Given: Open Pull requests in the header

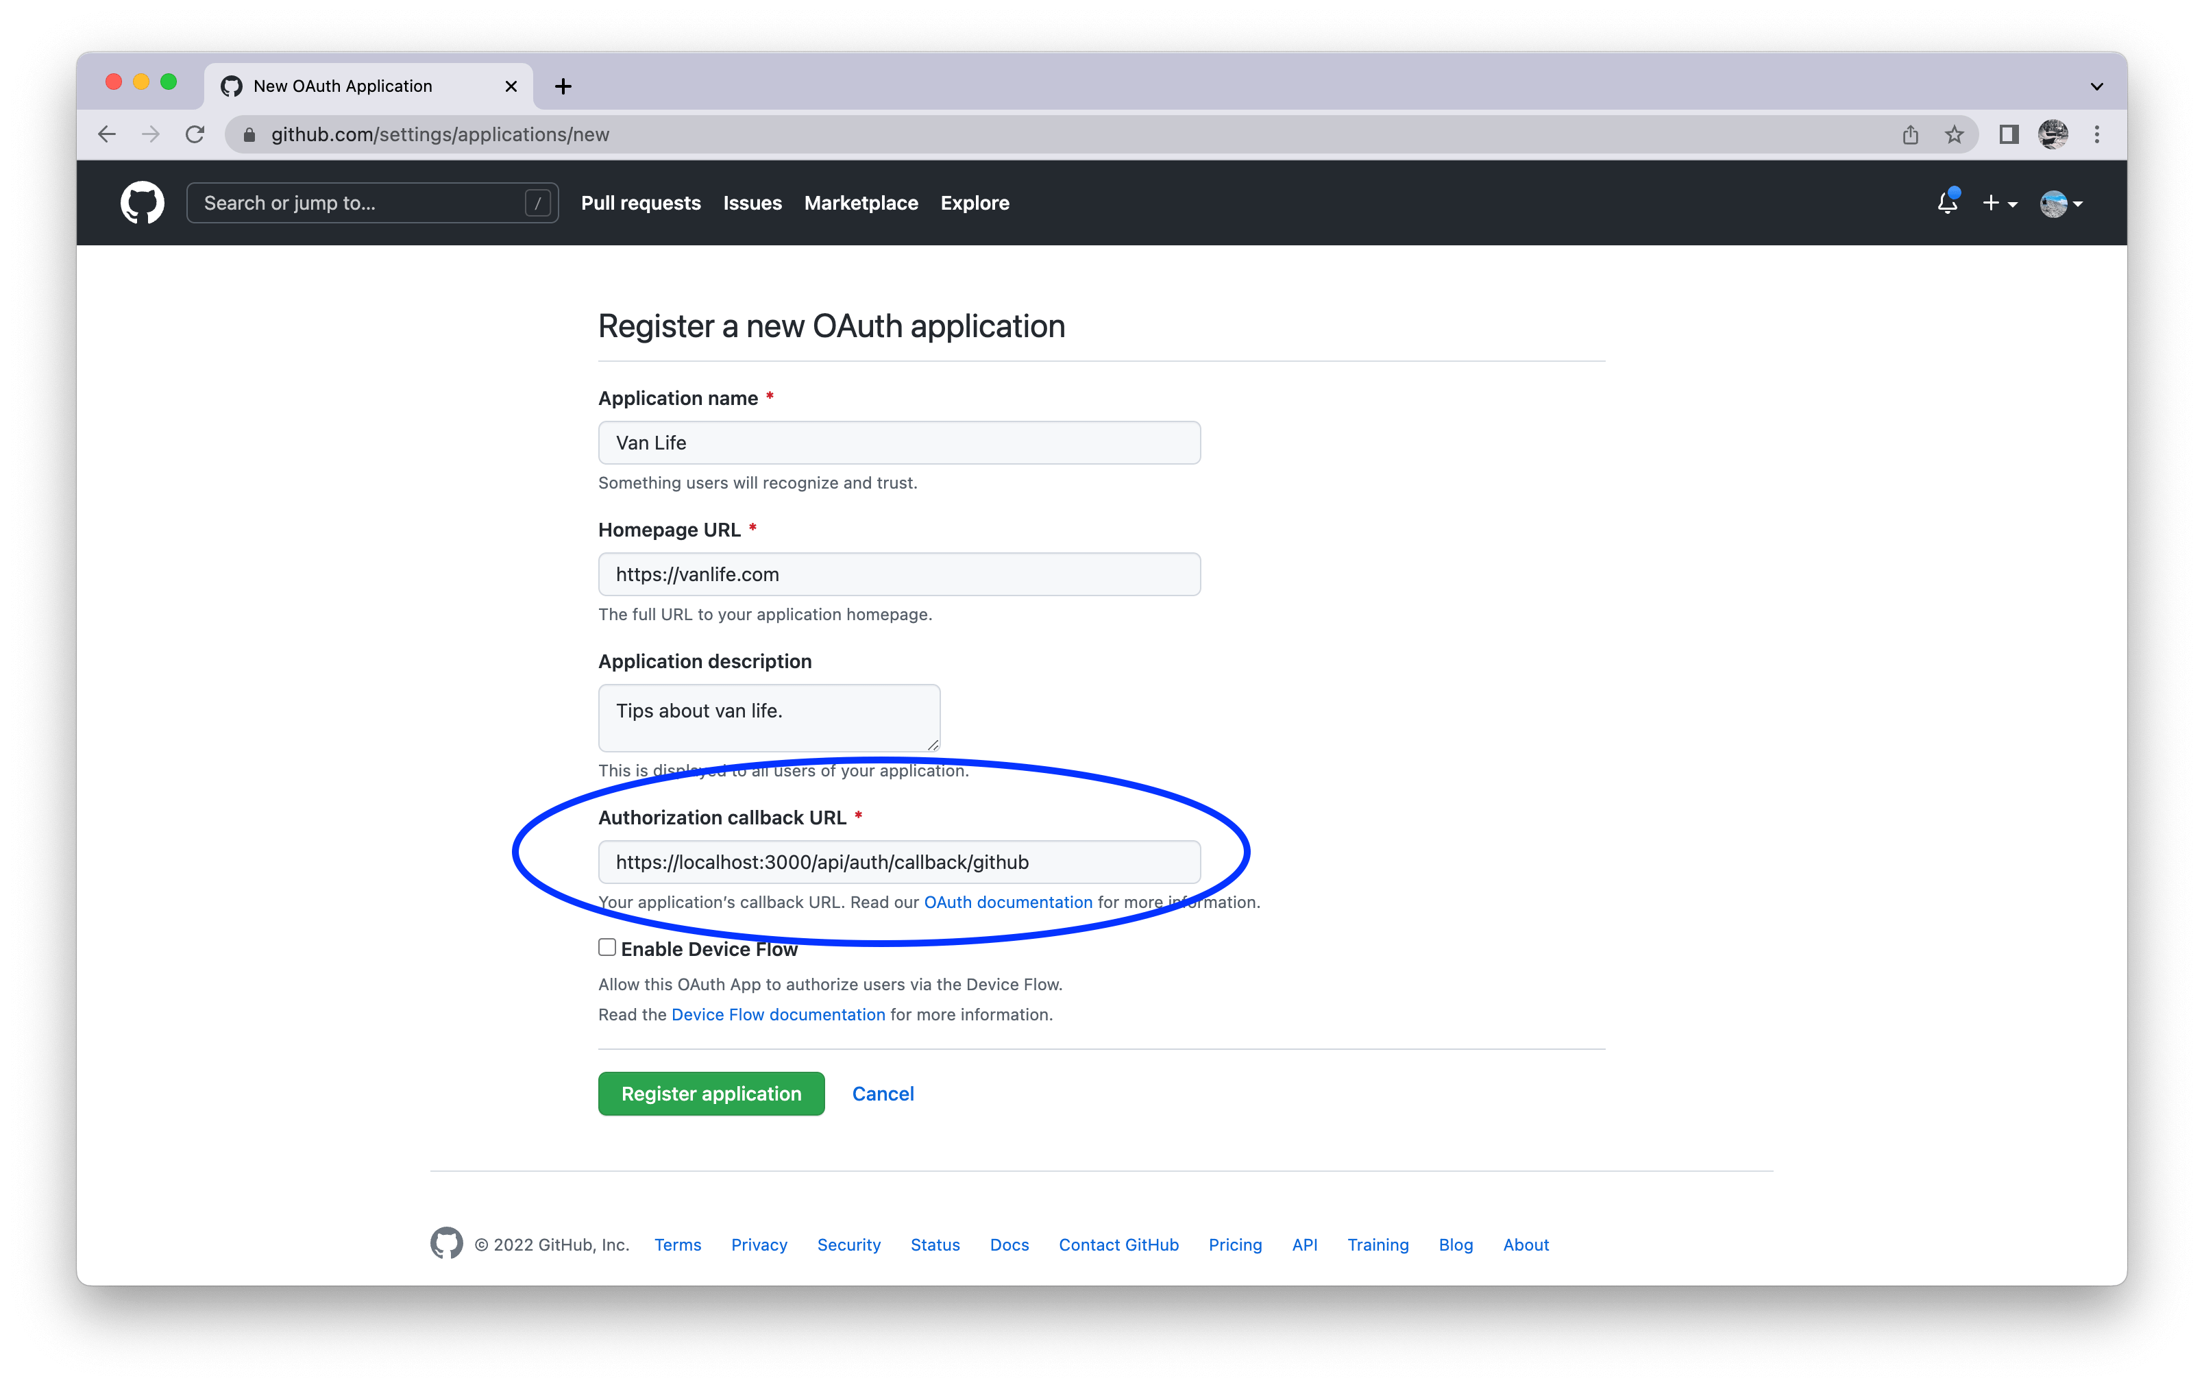Looking at the screenshot, I should [x=641, y=204].
